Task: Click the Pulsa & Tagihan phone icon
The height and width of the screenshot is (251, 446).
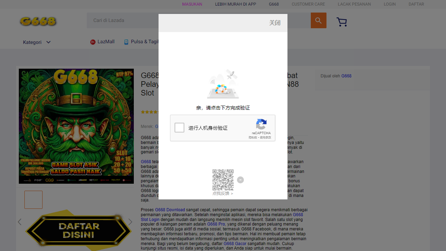Action: pyautogui.click(x=126, y=42)
